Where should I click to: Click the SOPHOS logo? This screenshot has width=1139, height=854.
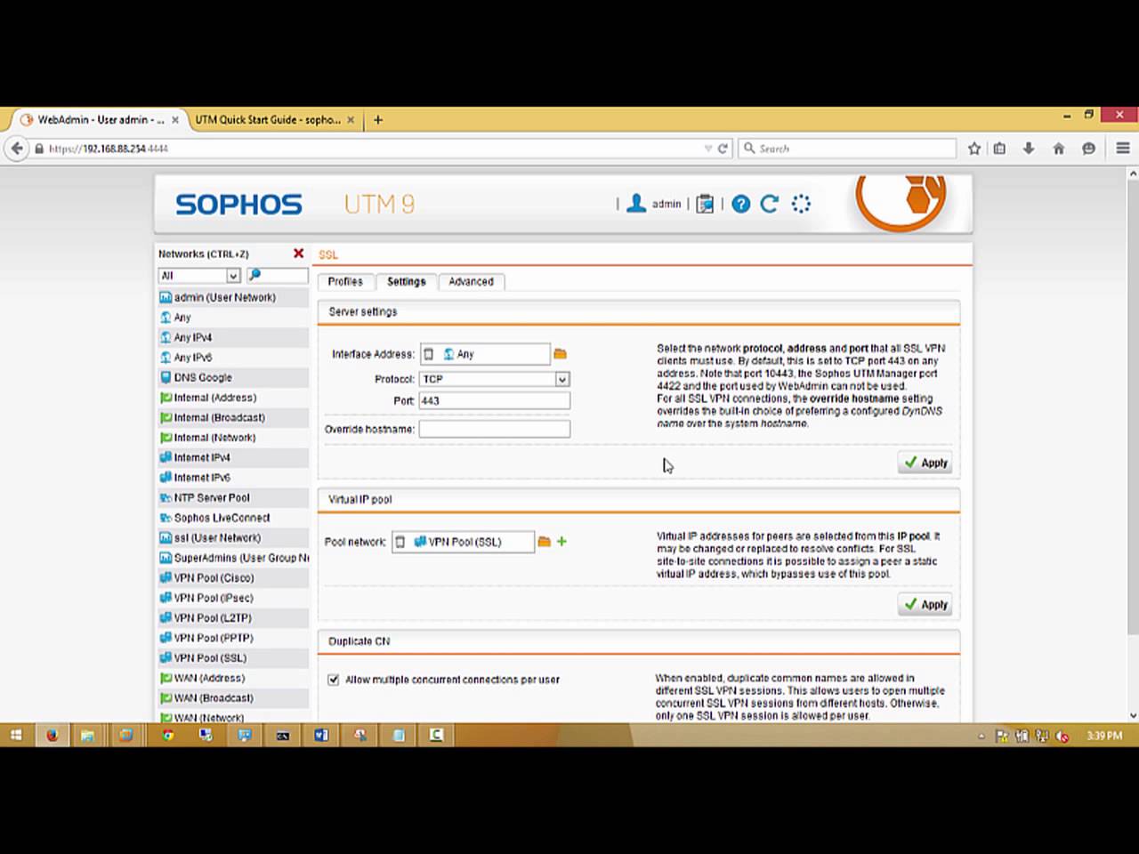pyautogui.click(x=238, y=205)
